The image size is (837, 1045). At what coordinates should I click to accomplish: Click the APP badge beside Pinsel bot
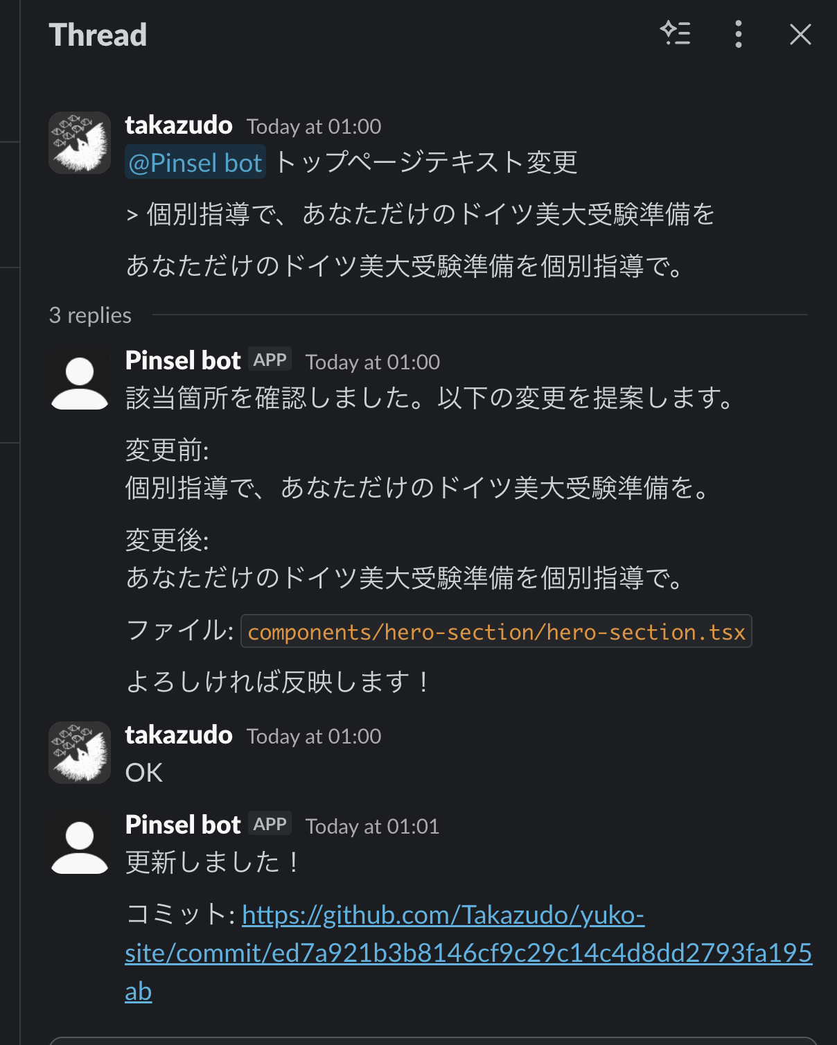coord(270,359)
